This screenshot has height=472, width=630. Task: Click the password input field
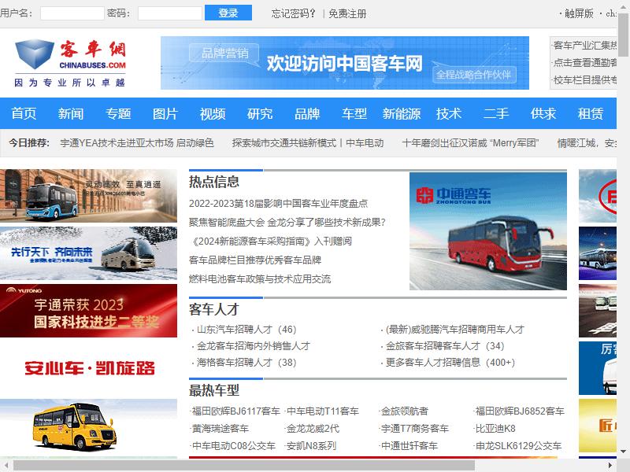pos(170,13)
